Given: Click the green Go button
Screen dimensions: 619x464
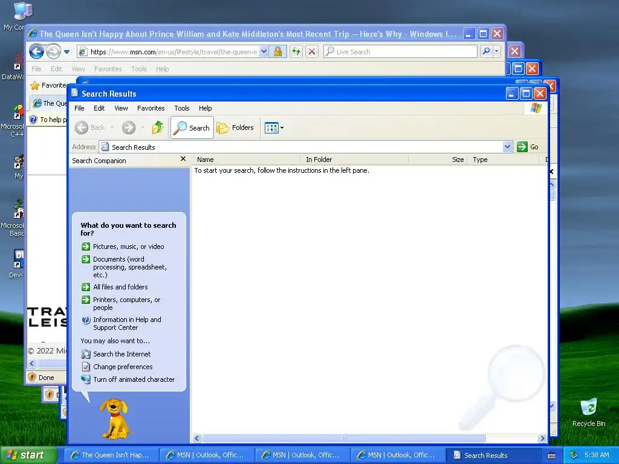Looking at the screenshot, I should pyautogui.click(x=528, y=147).
